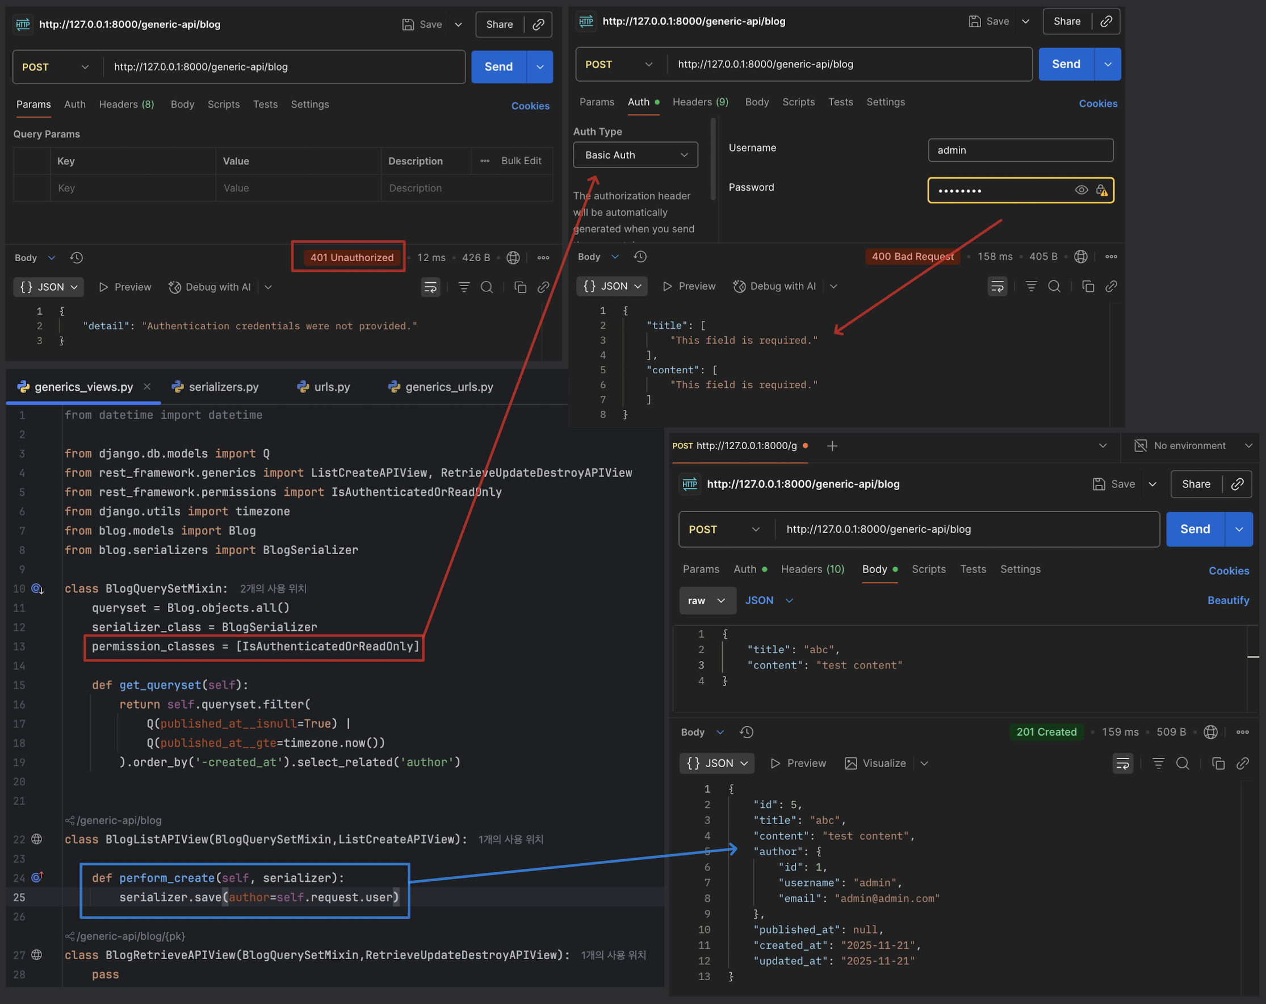Viewport: 1266px width, 1004px height.
Task: Click Debug with AI in 401 response panel
Action: tap(210, 287)
